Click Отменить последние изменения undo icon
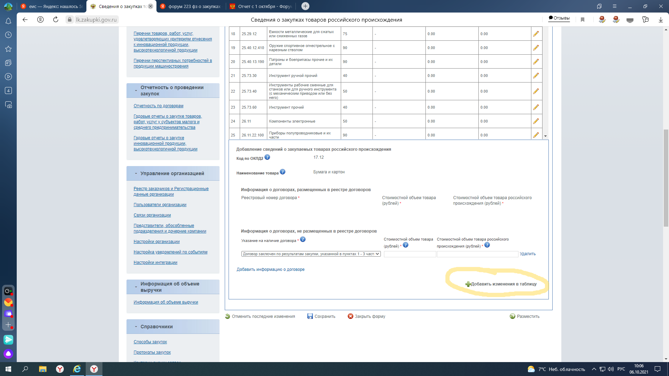669x376 pixels. [228, 316]
